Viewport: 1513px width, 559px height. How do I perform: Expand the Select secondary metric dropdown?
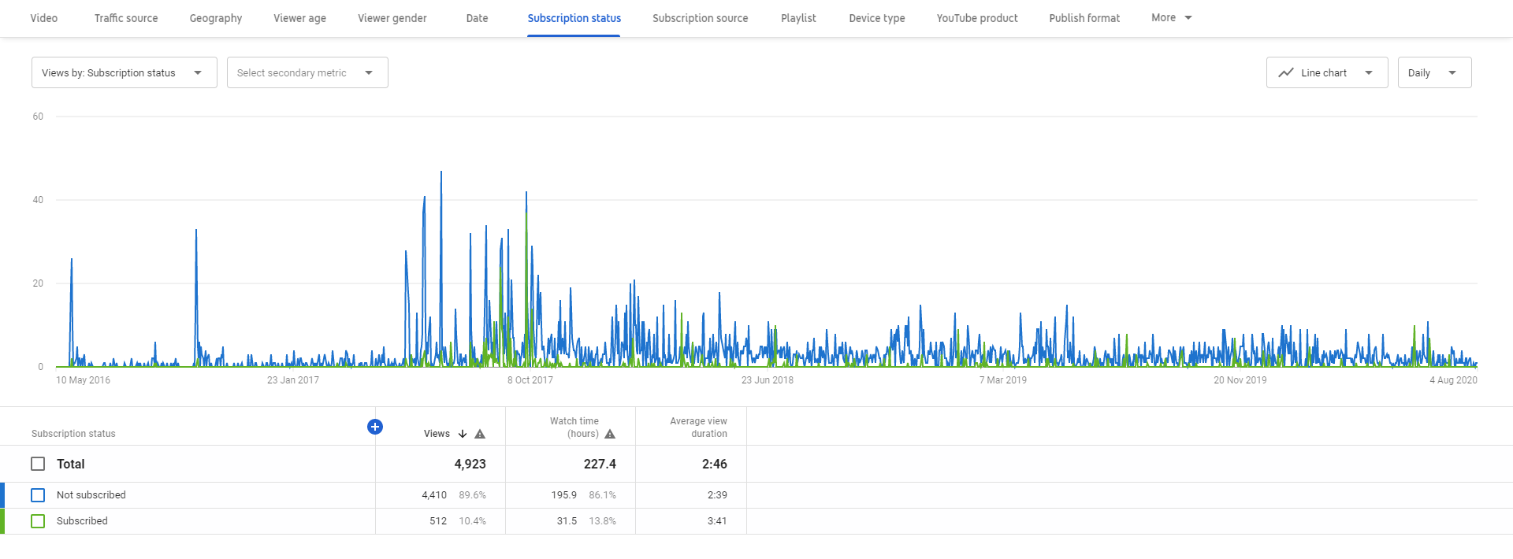coord(307,72)
